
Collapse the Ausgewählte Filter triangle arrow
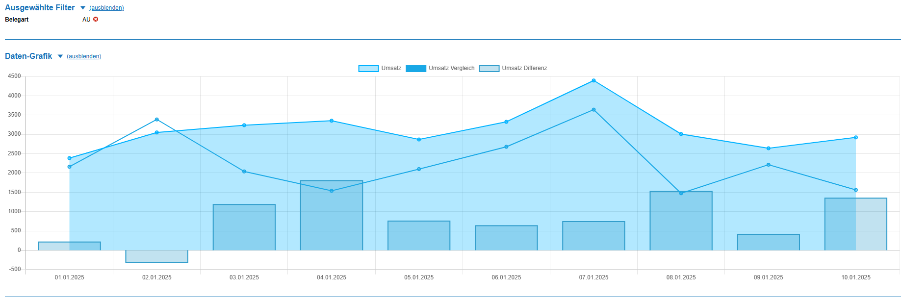(x=83, y=8)
